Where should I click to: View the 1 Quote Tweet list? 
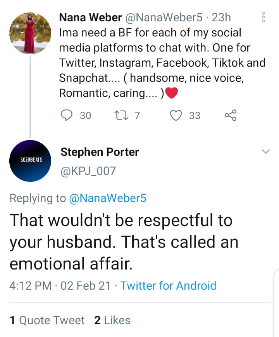click(47, 320)
